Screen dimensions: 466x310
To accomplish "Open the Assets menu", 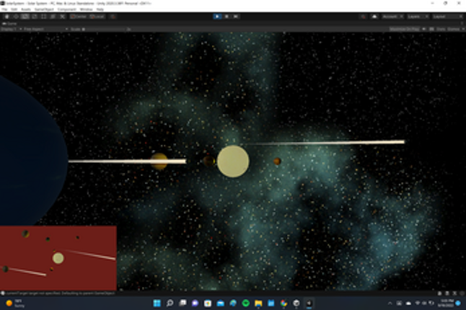I will (26, 9).
